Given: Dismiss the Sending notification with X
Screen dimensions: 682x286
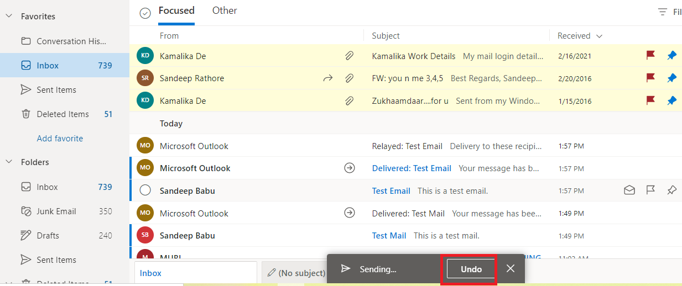Looking at the screenshot, I should [x=511, y=268].
